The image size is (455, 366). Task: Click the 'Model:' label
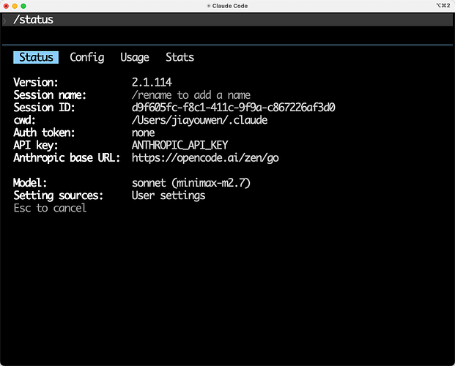tap(30, 183)
